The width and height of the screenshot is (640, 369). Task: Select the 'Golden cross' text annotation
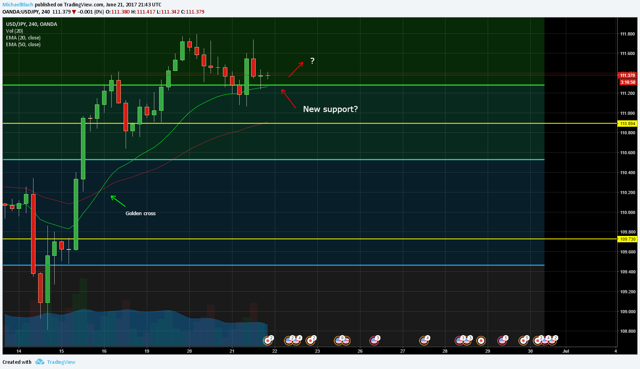coord(140,214)
